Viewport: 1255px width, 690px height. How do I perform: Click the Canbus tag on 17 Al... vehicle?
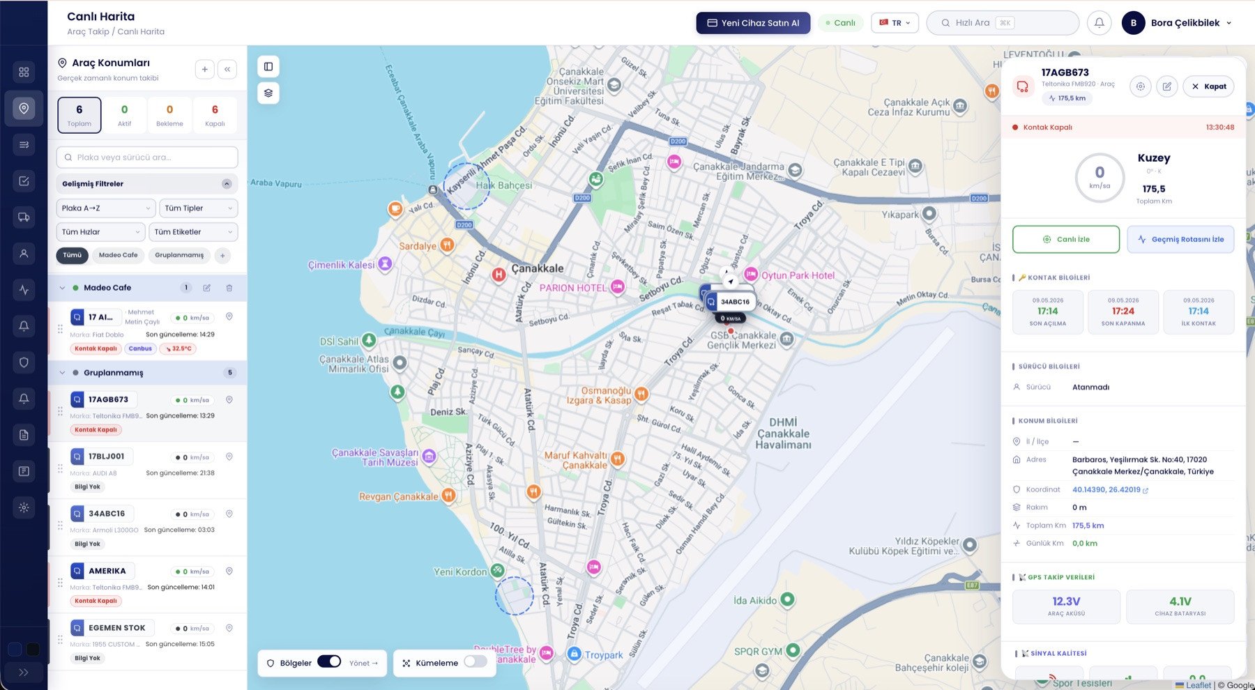pyautogui.click(x=140, y=348)
